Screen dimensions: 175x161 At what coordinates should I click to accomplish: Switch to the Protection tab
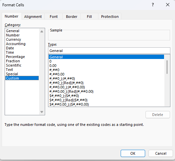coord(110,17)
